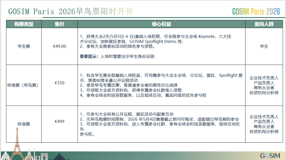
Task: Click "投资机构分析师" in the €499 row
Action: tap(264, 131)
